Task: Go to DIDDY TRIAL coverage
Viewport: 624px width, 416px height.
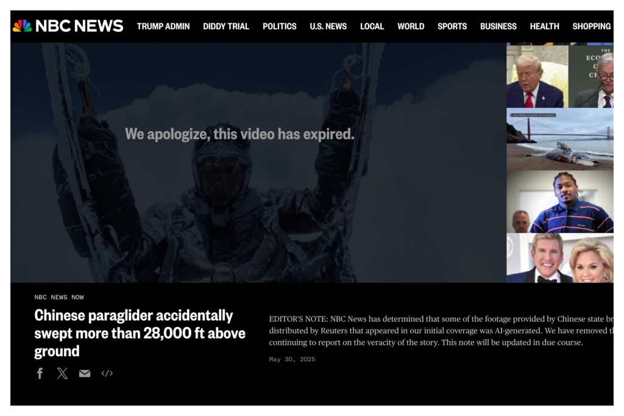Action: [226, 26]
